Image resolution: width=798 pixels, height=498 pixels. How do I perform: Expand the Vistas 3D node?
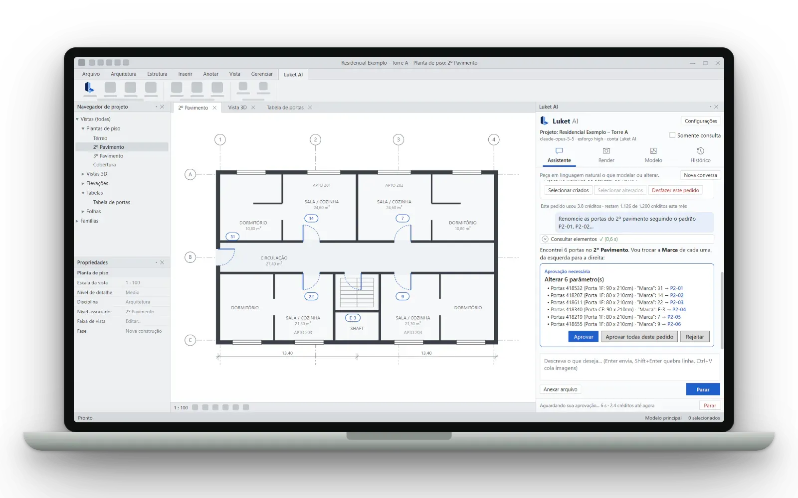[83, 174]
